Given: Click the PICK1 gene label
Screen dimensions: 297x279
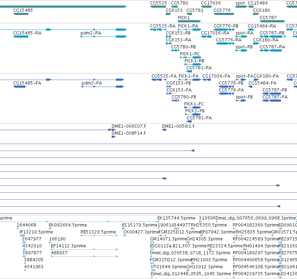Looking at the screenshot, I should coord(184,17).
